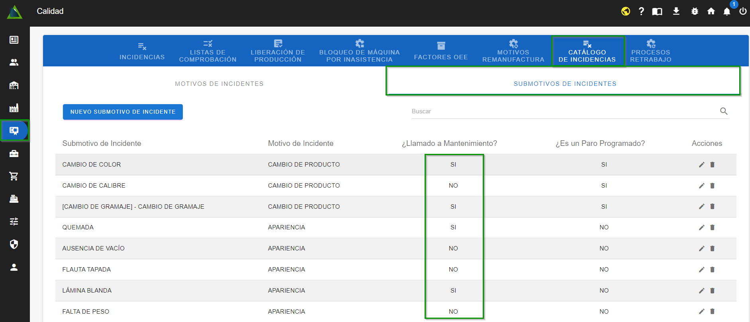
Task: Go to Procesos Retrabajo tab
Action: coord(650,51)
